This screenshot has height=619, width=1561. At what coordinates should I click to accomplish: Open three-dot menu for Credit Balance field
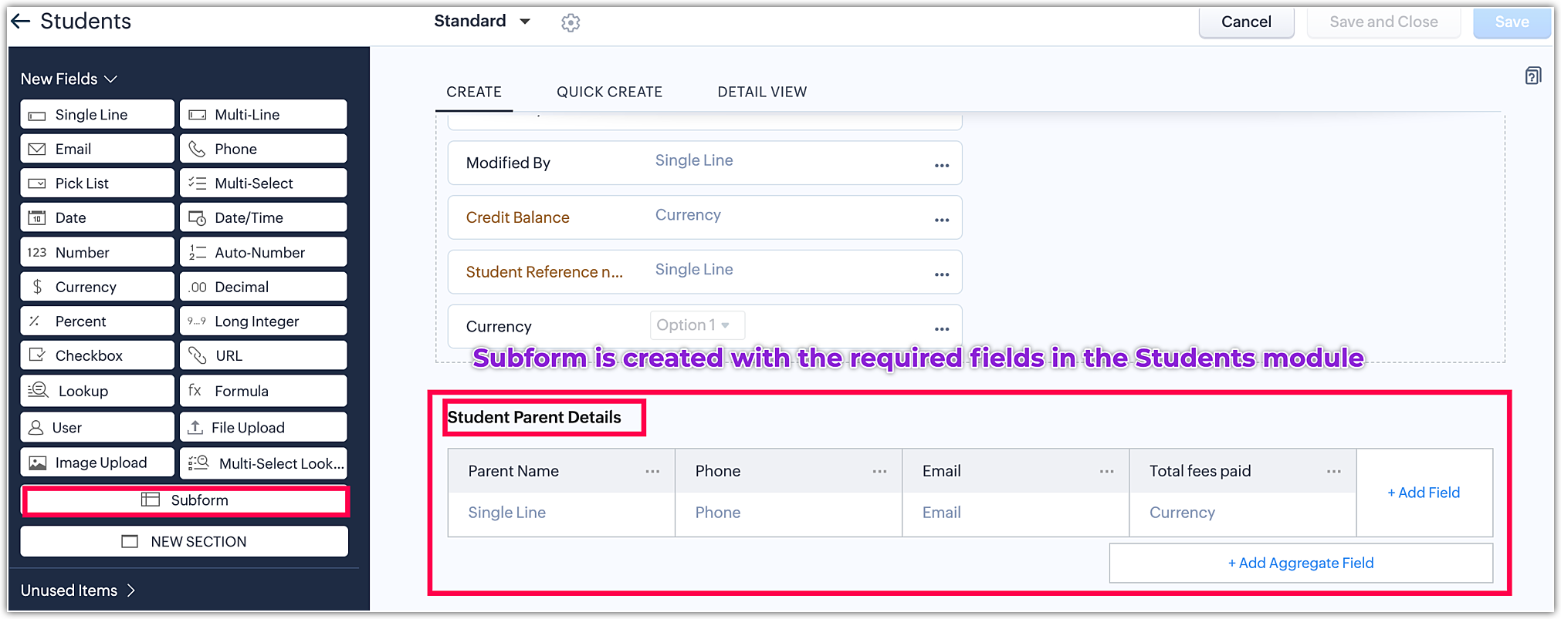coord(942,220)
